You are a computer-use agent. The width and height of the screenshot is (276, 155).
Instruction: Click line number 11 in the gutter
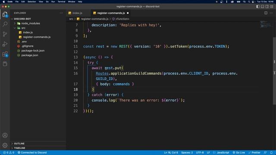pyautogui.click(x=76, y=46)
